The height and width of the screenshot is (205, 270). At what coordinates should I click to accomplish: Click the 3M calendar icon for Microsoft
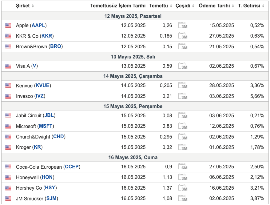pos(183,126)
